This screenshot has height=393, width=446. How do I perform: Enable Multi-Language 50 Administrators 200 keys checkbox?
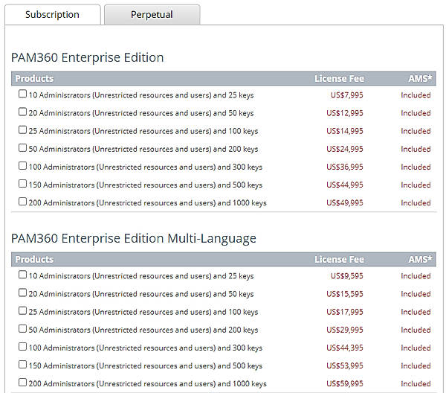(22, 329)
